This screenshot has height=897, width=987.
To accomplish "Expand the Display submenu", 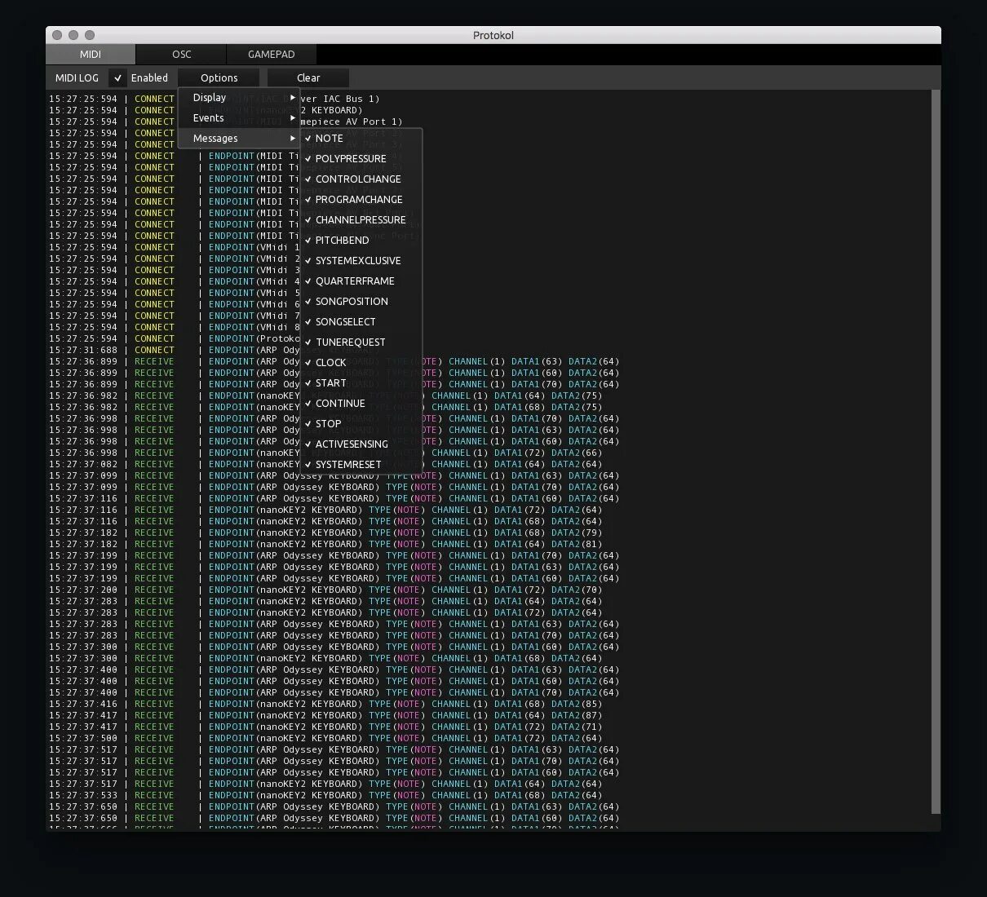I will point(239,98).
